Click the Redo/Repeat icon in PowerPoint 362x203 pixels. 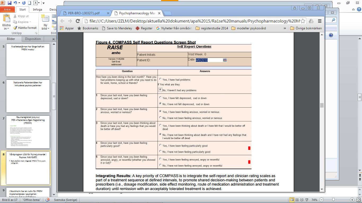click(x=24, y=3)
